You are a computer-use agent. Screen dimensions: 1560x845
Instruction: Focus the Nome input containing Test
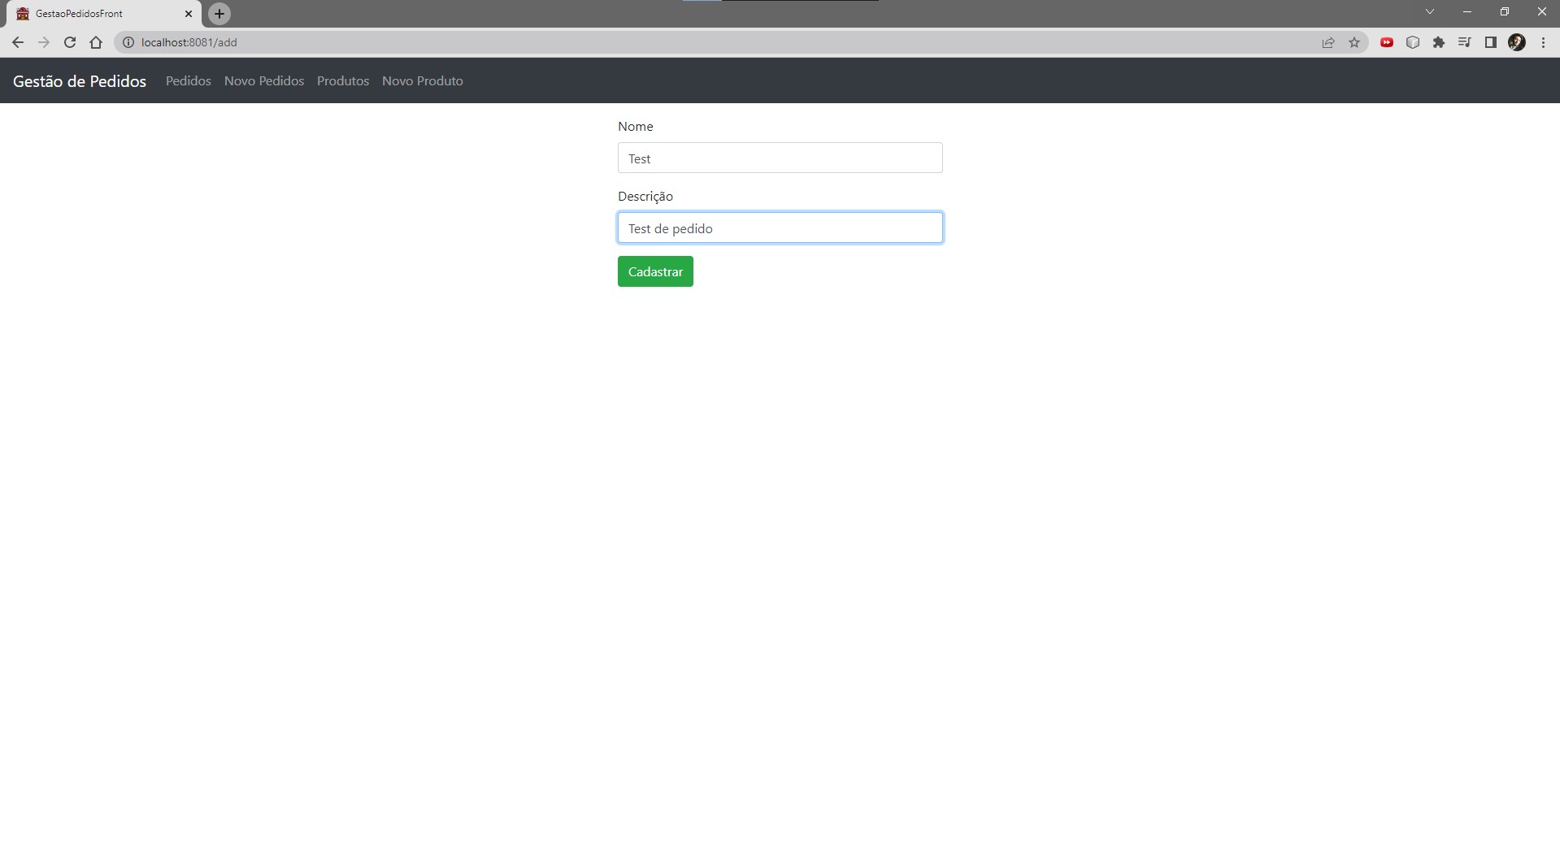pyautogui.click(x=779, y=158)
